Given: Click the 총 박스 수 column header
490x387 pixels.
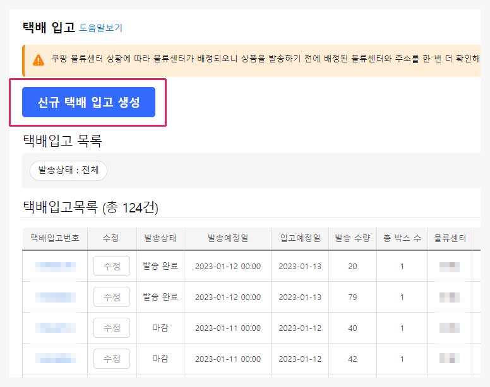Looking at the screenshot, I should click(x=402, y=238).
